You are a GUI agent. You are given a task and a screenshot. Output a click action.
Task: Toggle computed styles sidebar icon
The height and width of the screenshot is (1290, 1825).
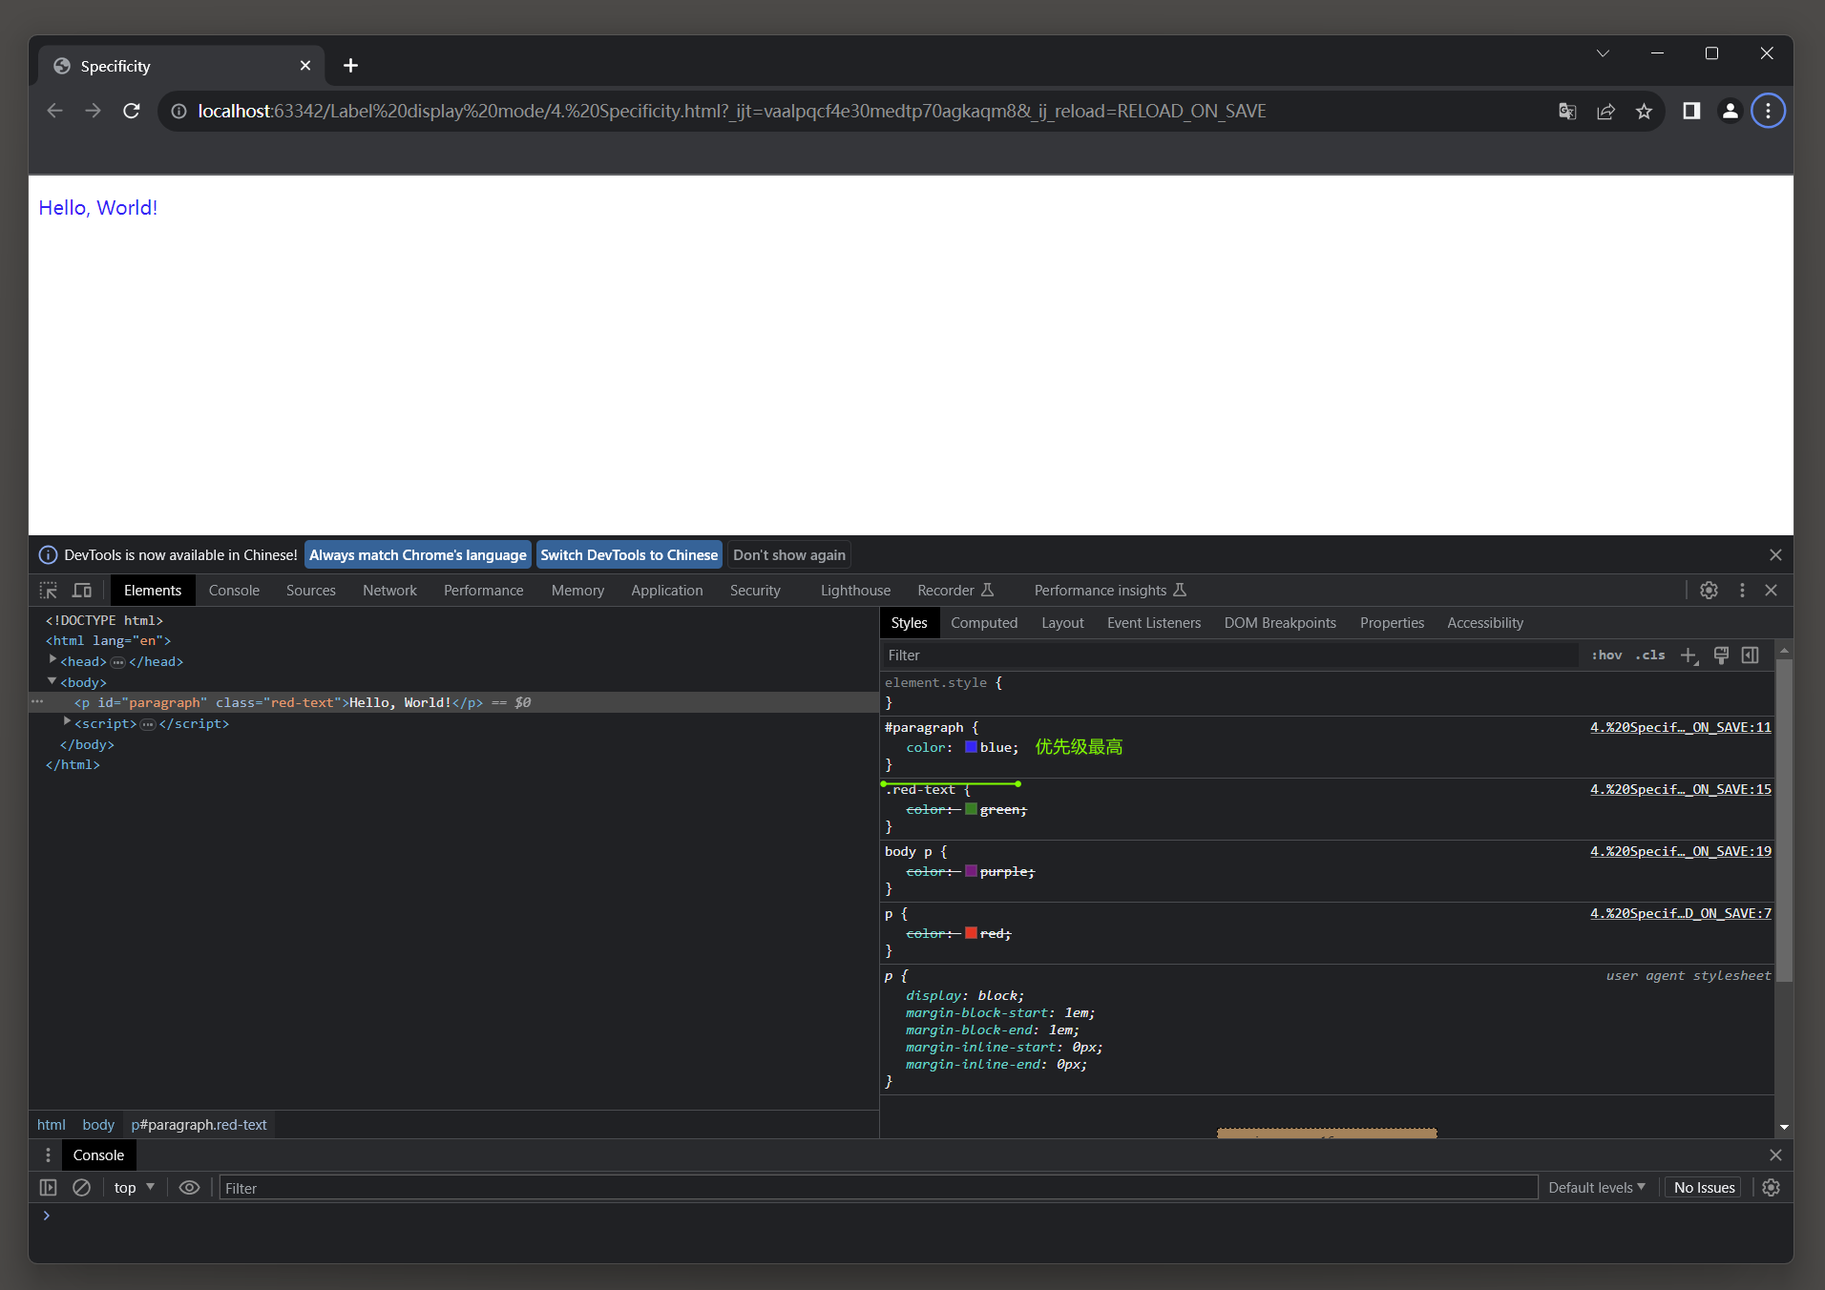coord(1751,655)
